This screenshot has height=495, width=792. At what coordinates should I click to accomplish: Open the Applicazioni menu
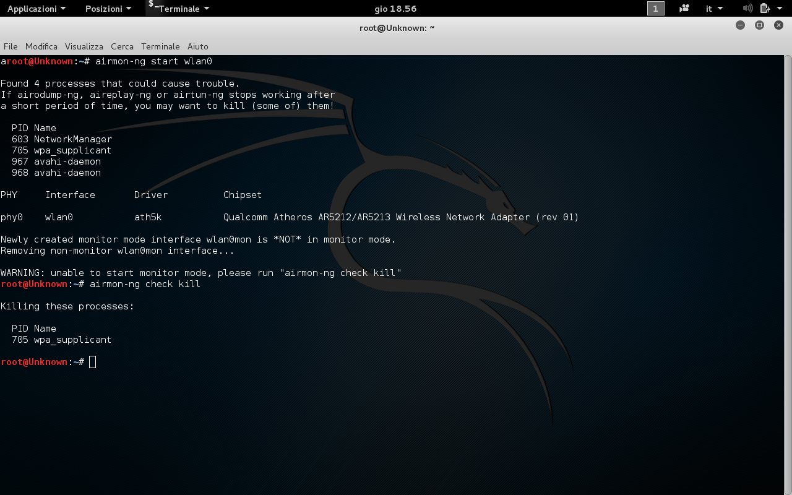pyautogui.click(x=36, y=9)
